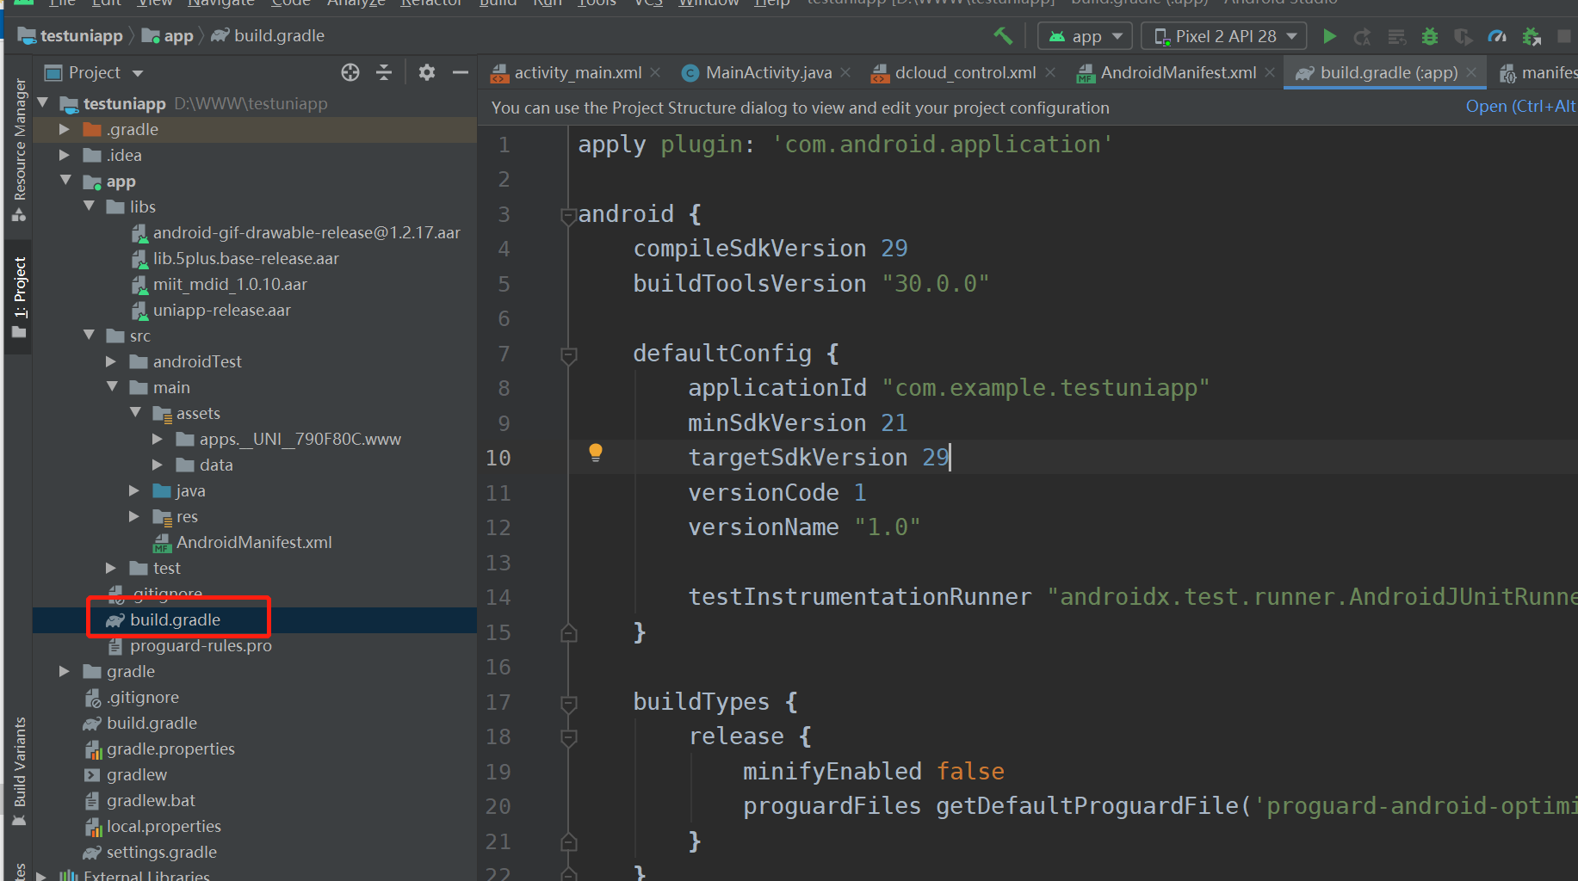The height and width of the screenshot is (881, 1578).
Task: Click the Make Project hammer icon
Action: pos(1003,36)
